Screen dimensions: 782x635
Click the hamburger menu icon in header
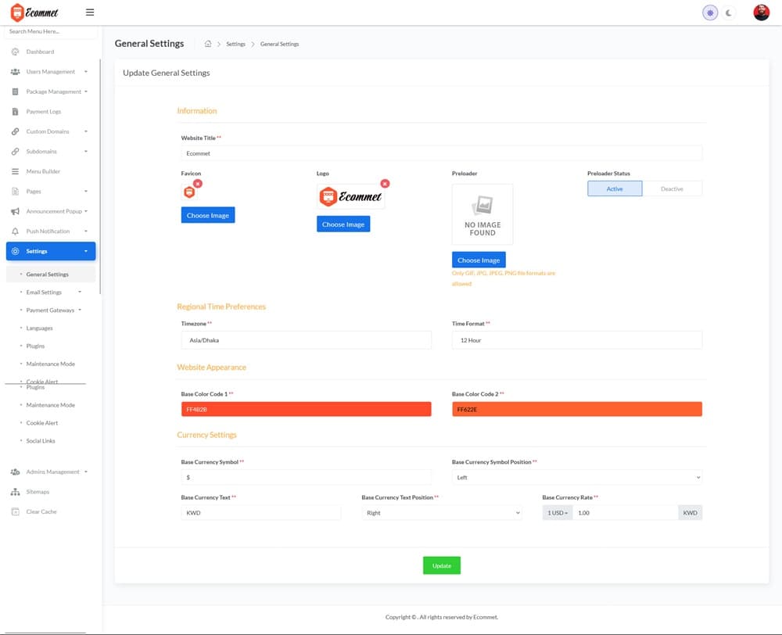pyautogui.click(x=89, y=13)
